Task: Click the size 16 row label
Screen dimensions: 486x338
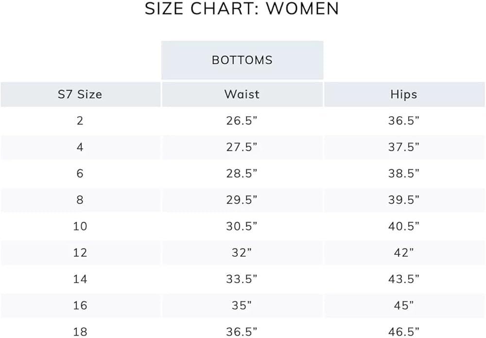Action: click(80, 305)
